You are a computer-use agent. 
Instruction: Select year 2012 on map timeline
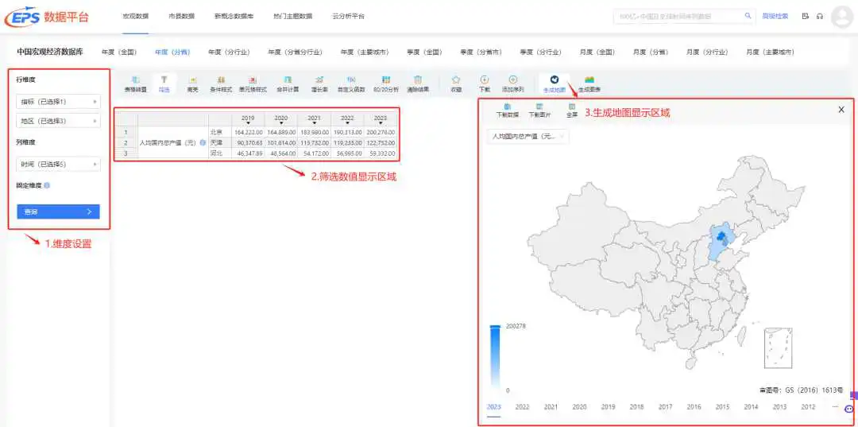[x=808, y=407]
